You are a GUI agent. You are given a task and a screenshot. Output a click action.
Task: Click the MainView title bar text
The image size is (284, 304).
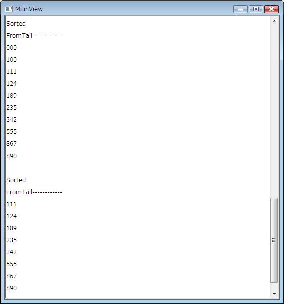(x=29, y=9)
